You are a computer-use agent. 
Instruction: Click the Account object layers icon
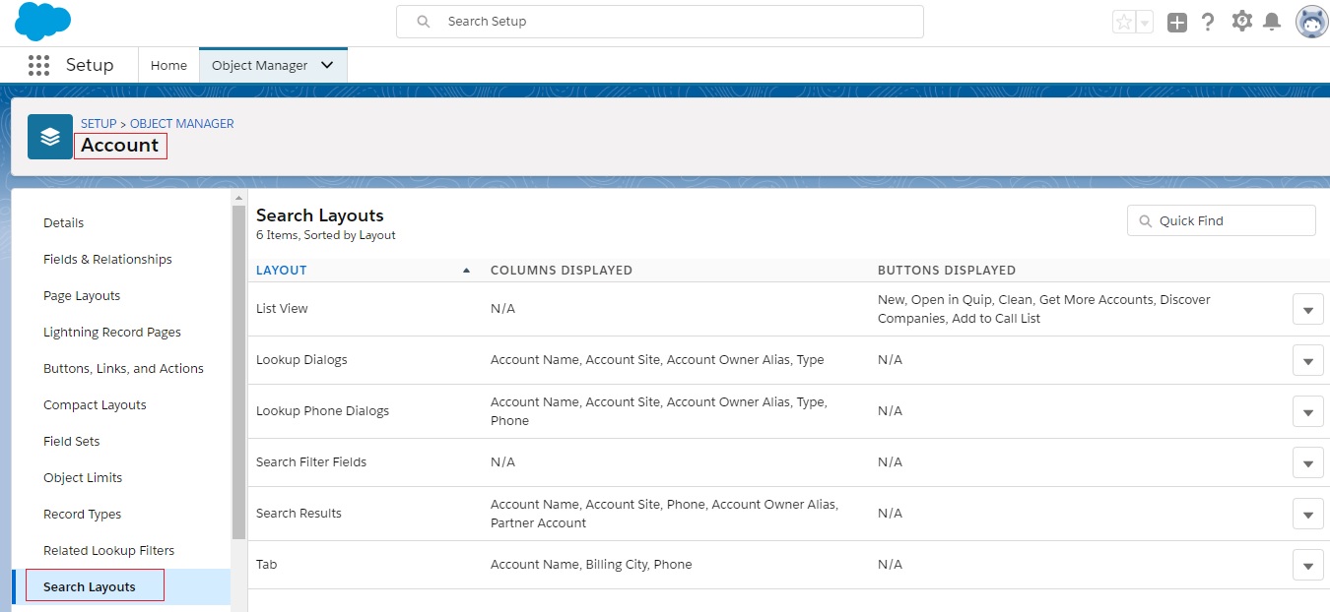[49, 136]
